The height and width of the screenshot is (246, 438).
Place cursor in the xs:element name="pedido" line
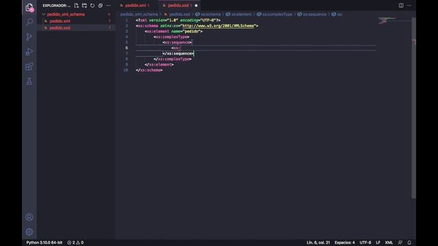(x=174, y=31)
